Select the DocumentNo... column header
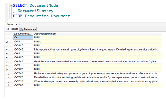This screenshot has width=166, height=100. click(x=23, y=34)
